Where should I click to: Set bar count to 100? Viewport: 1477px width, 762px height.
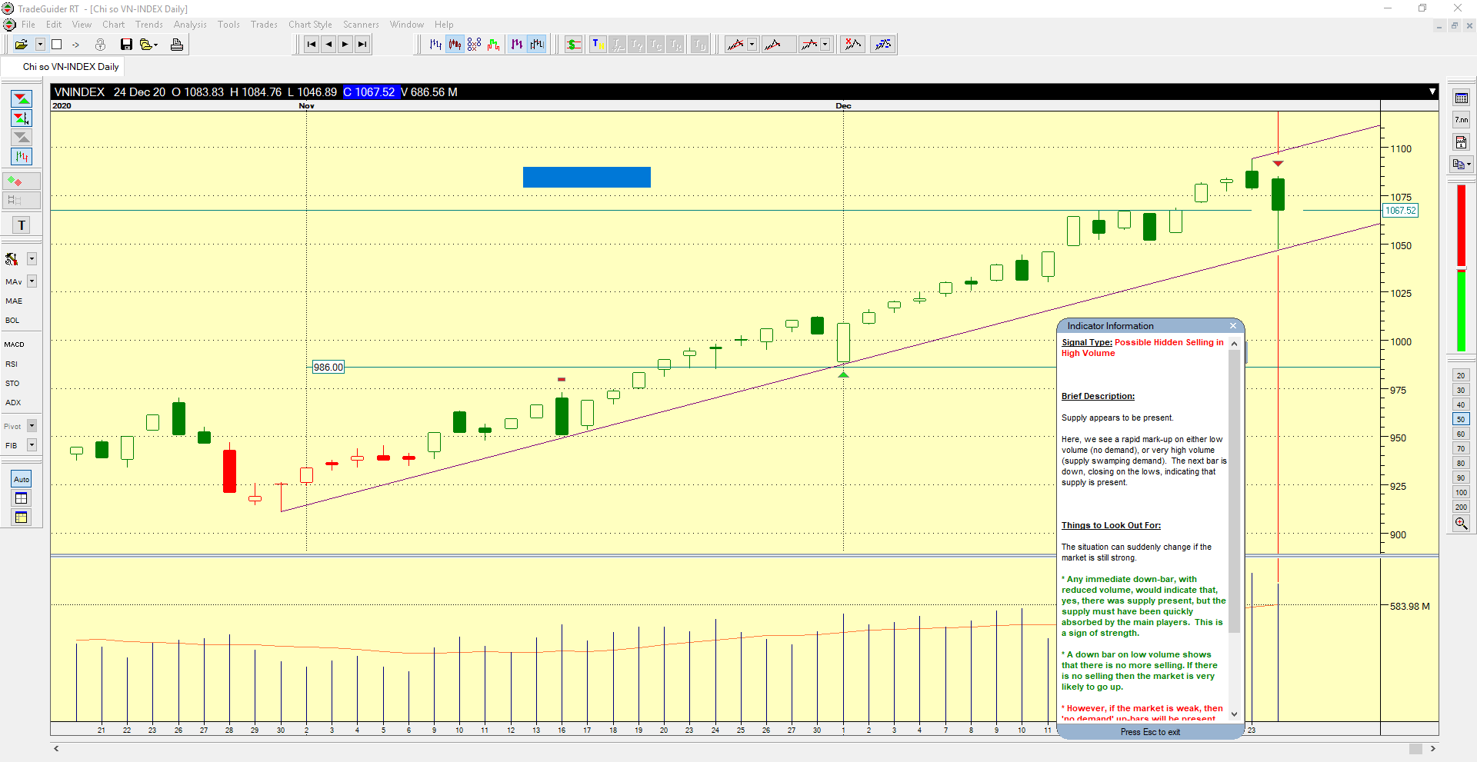tap(1461, 493)
